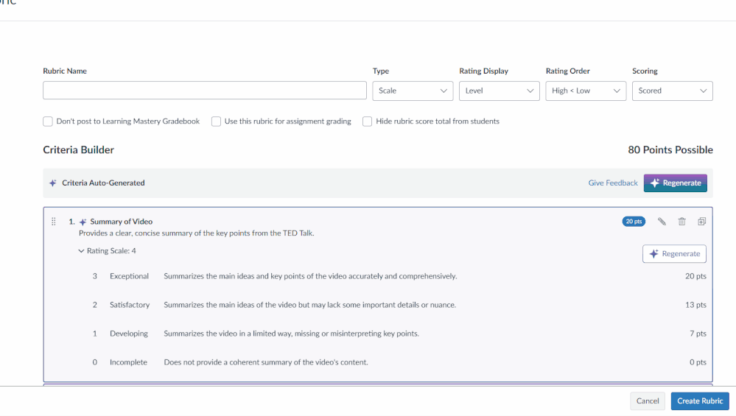
Task: Check Use this rubric for assignment grading
Action: [217, 121]
